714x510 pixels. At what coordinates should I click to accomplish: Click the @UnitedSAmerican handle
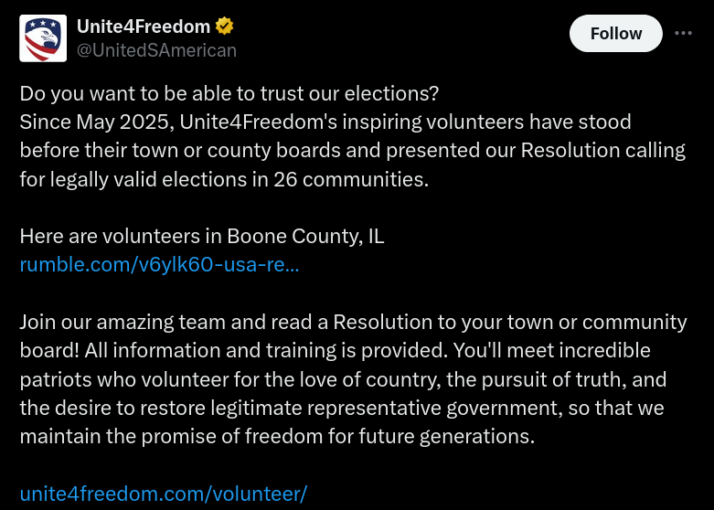(156, 50)
